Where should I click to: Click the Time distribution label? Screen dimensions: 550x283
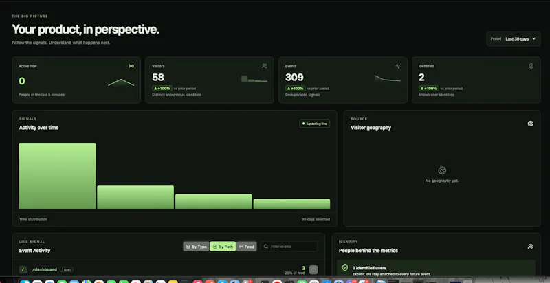(x=33, y=220)
